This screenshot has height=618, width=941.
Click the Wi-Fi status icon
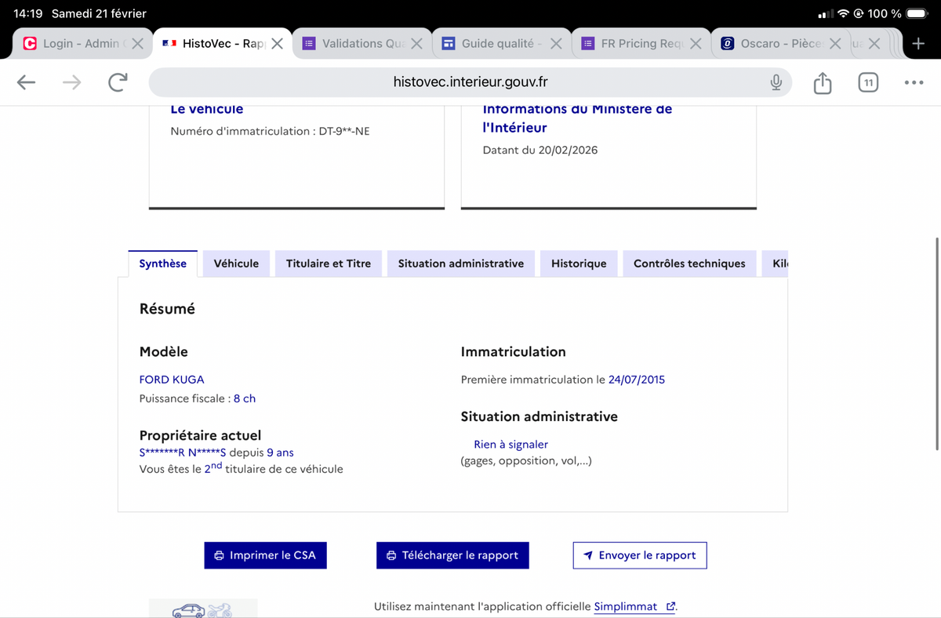pyautogui.click(x=843, y=13)
